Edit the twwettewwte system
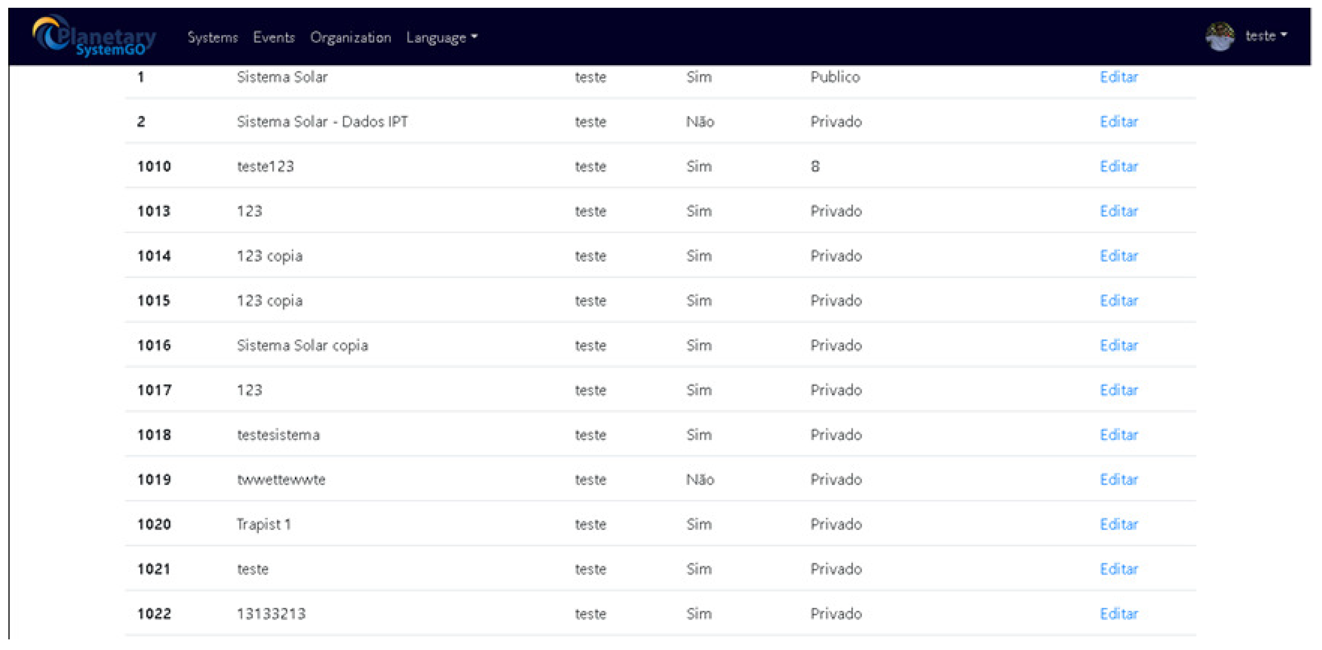 point(1119,479)
